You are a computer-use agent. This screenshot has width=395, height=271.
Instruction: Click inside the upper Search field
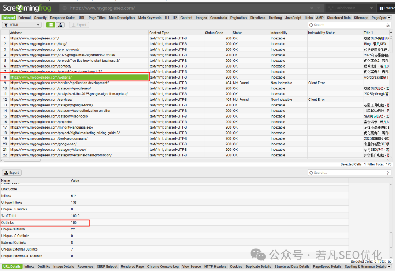pos(349,25)
